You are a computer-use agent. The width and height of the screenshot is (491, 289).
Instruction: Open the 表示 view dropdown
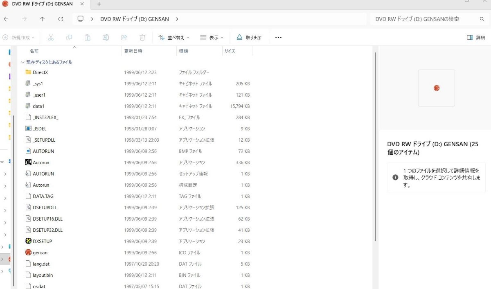click(x=212, y=37)
